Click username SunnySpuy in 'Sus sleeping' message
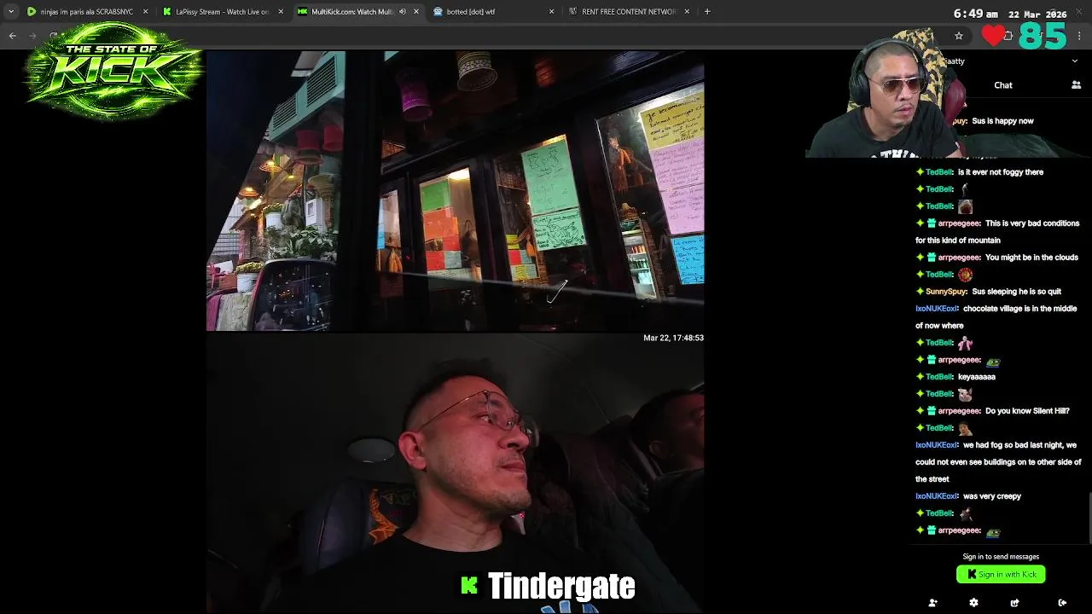Screen dimensions: 1092x614 (x=946, y=292)
